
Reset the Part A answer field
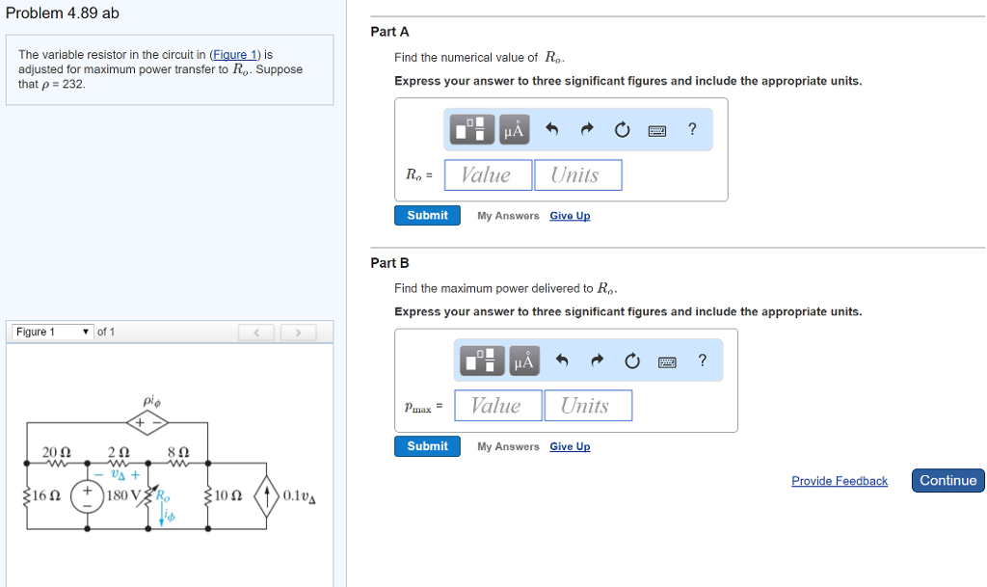click(x=622, y=129)
